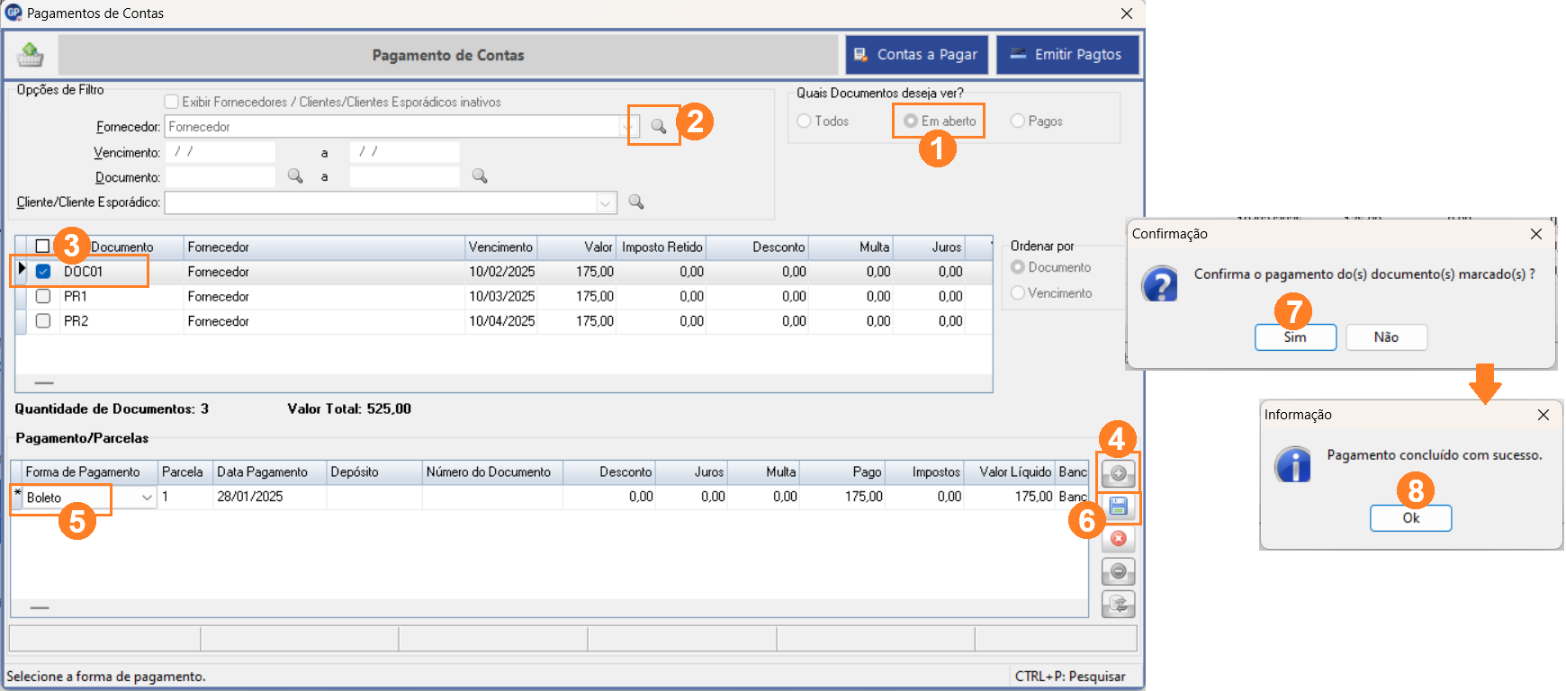Viewport: 1566px width, 691px height.
Task: Click the first Documento input field
Action: coord(220,177)
